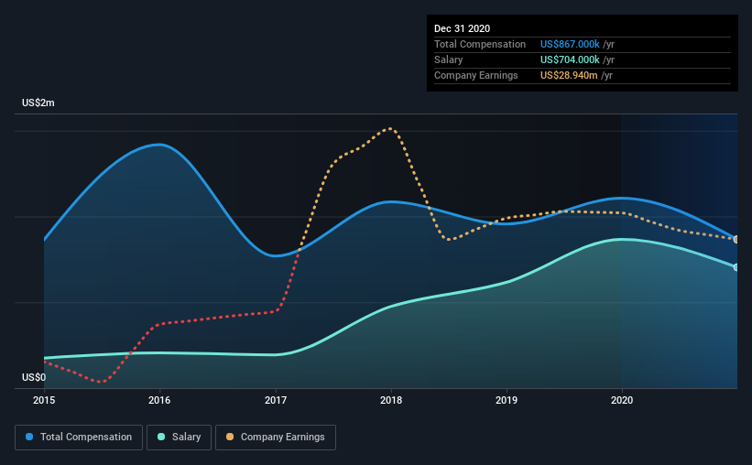Click the US$704.000k salary value
This screenshot has width=752, height=465.
click(570, 59)
